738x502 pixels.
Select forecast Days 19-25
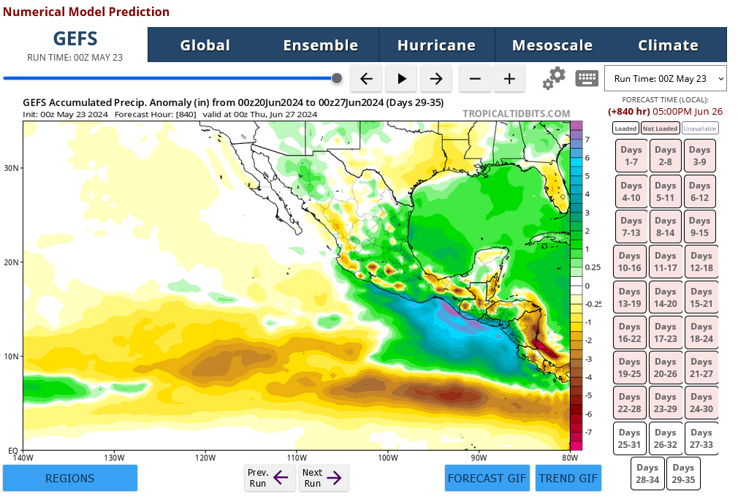630,368
